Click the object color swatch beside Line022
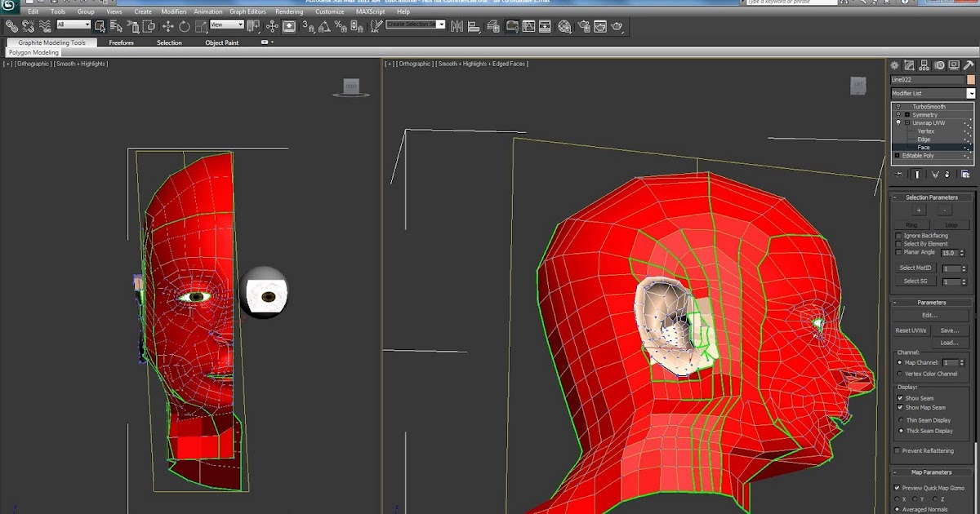Screen dimensions: 980x514 (971, 80)
